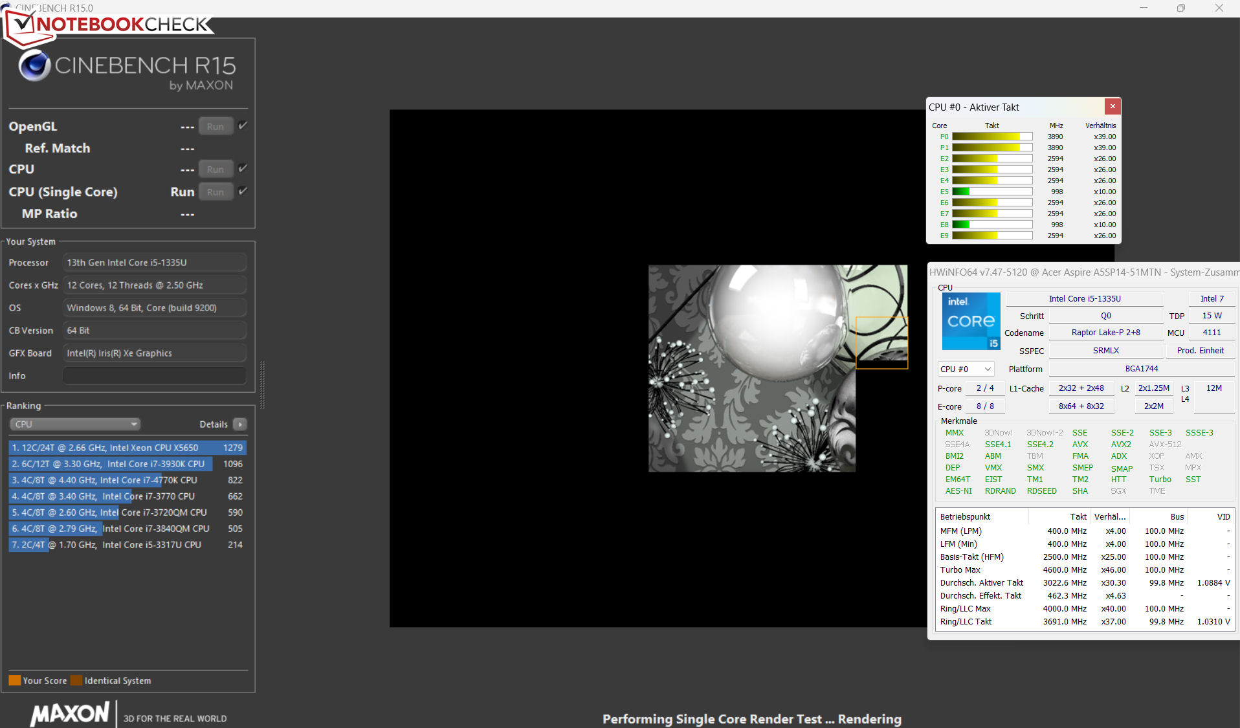Viewport: 1240px width, 728px height.
Task: Toggle the CPU test checkbox
Action: pos(243,168)
